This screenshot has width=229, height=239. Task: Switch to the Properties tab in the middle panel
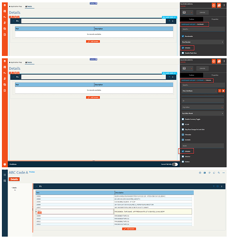[x=215, y=75]
